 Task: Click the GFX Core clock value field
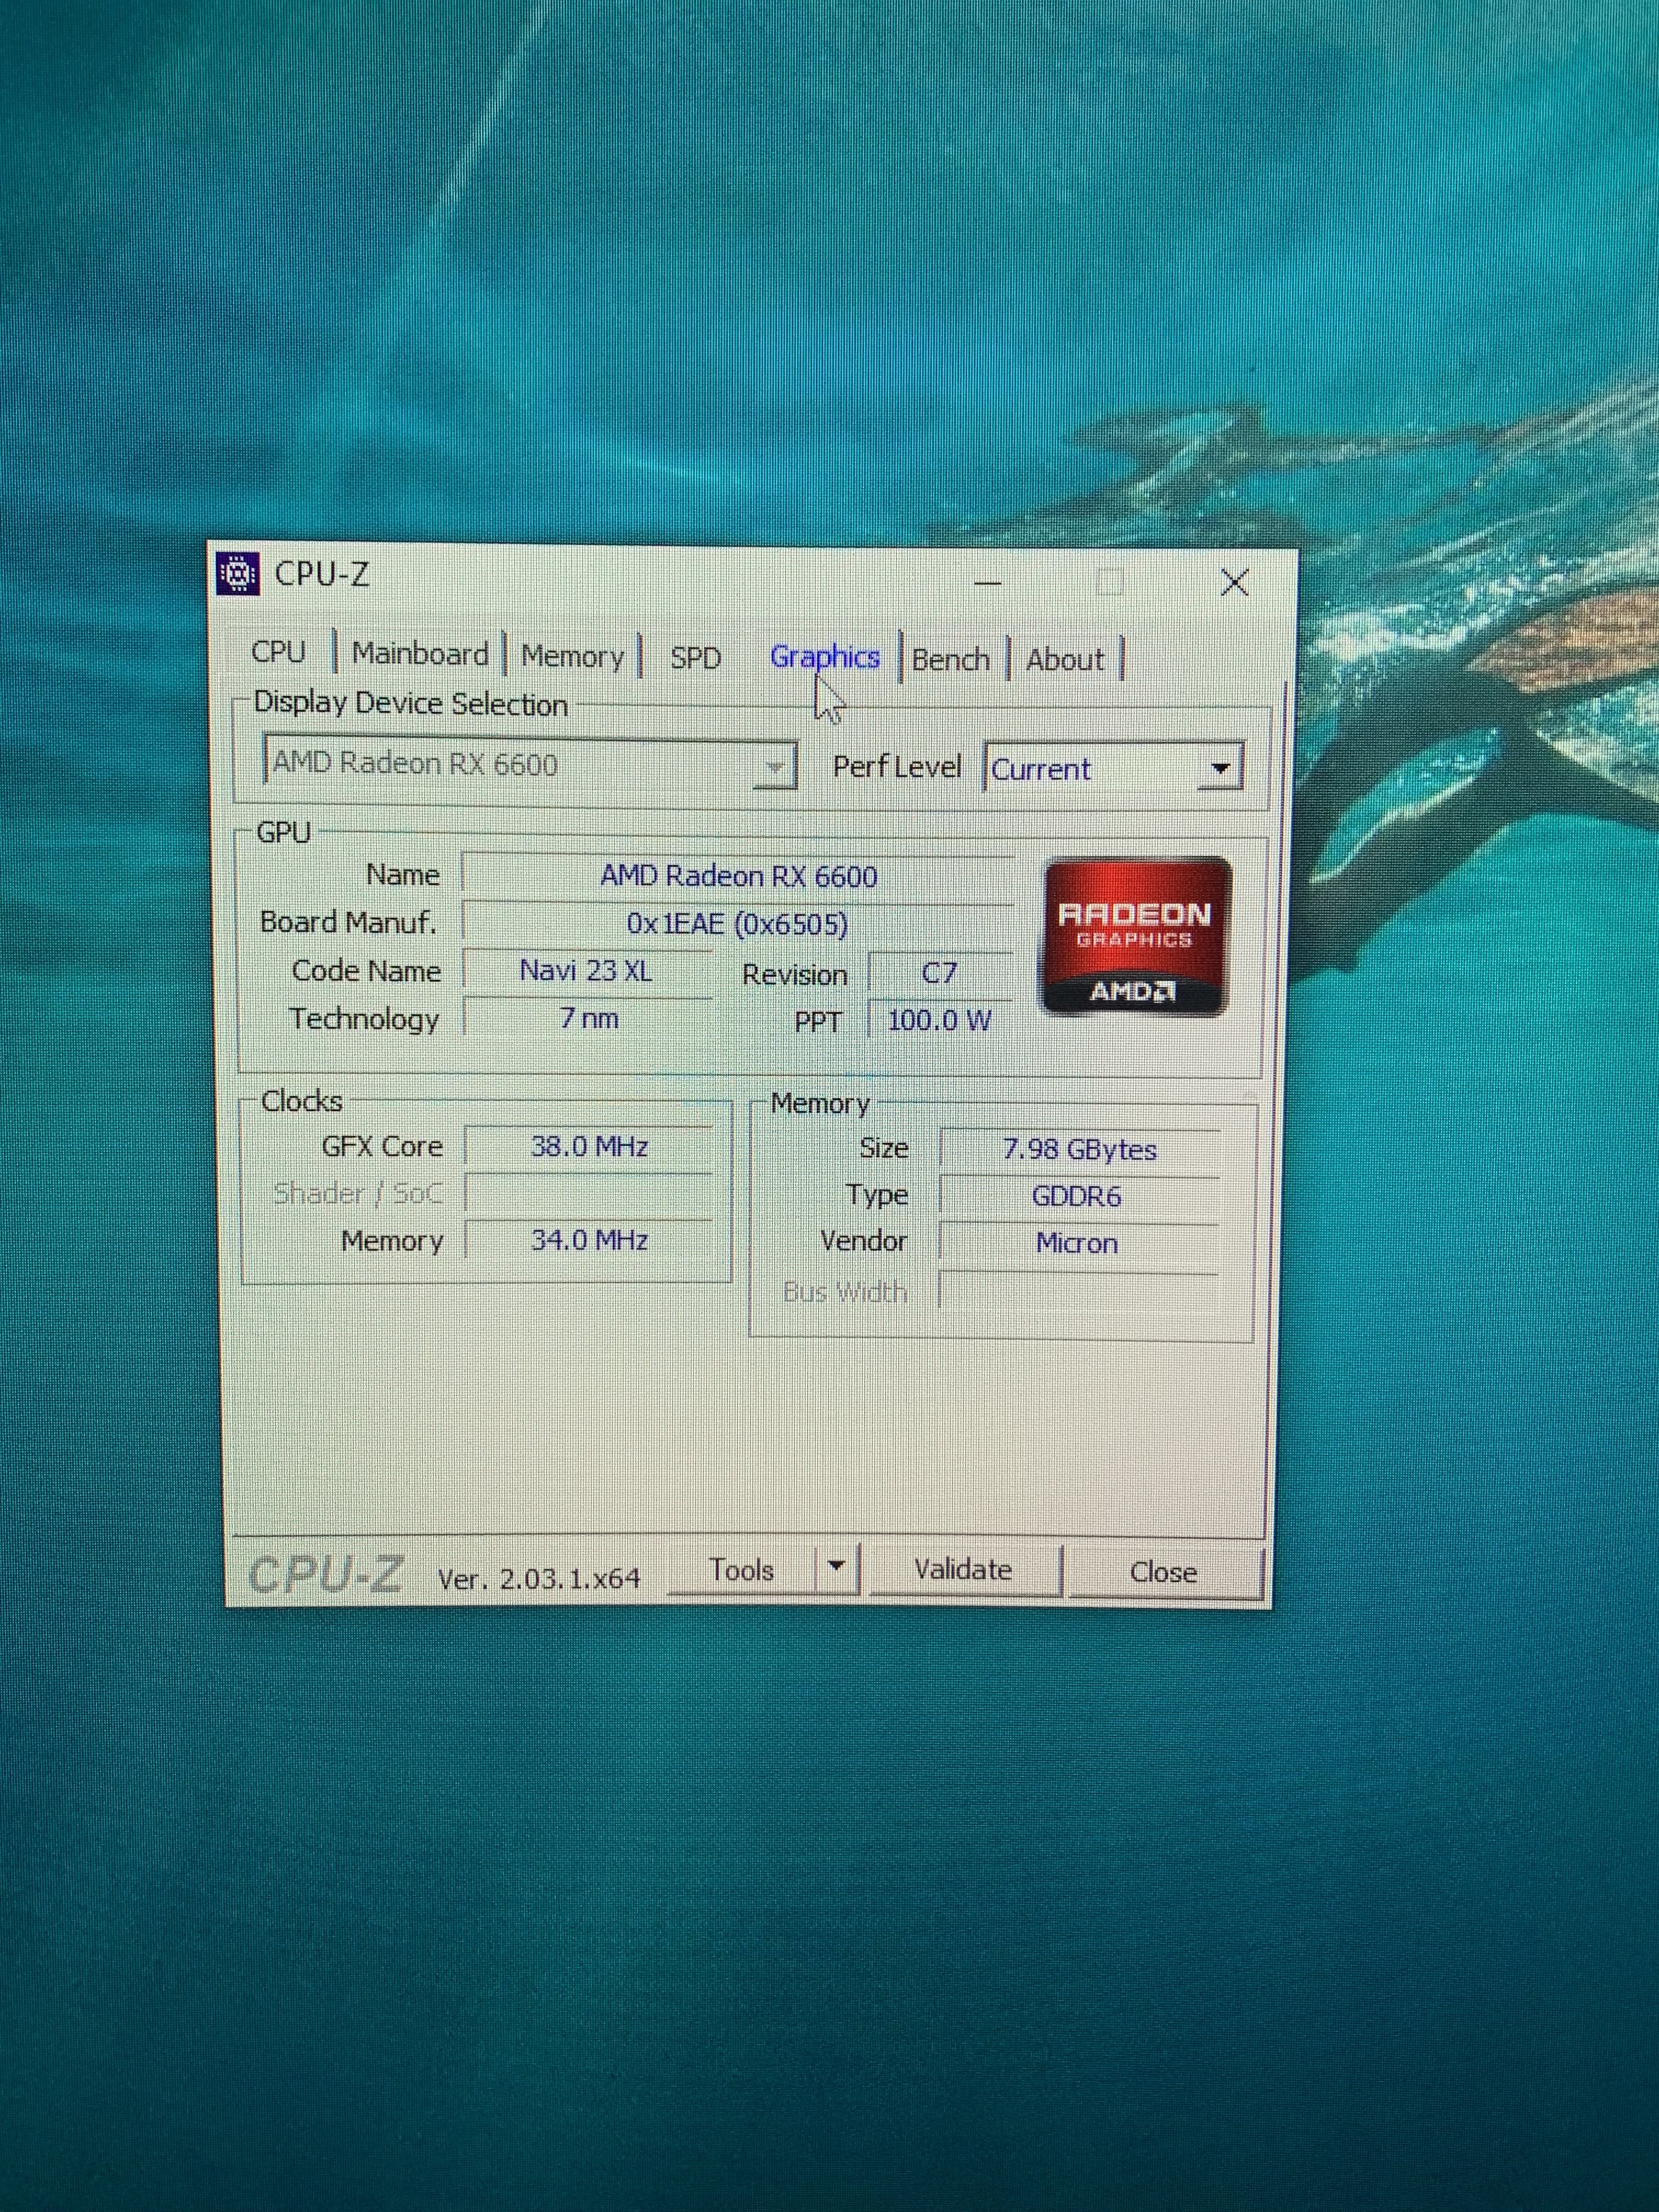pos(589,1146)
